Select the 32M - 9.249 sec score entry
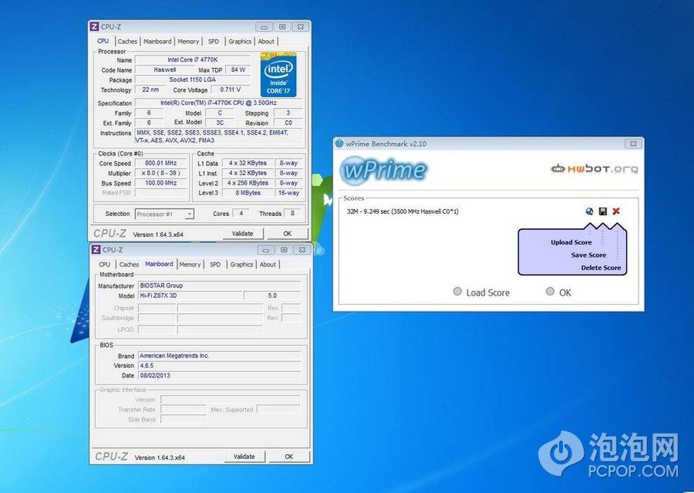 pos(403,211)
